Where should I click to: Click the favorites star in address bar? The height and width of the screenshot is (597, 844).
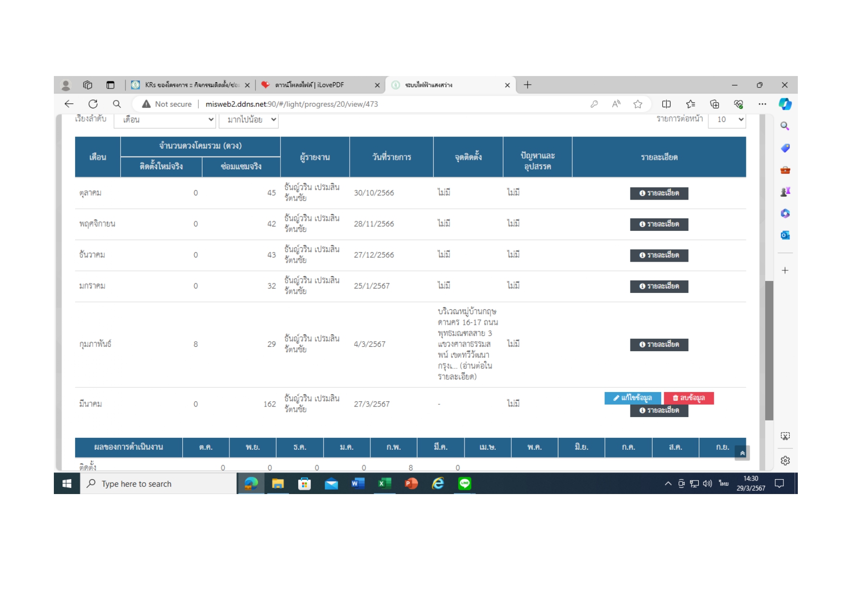(x=638, y=104)
